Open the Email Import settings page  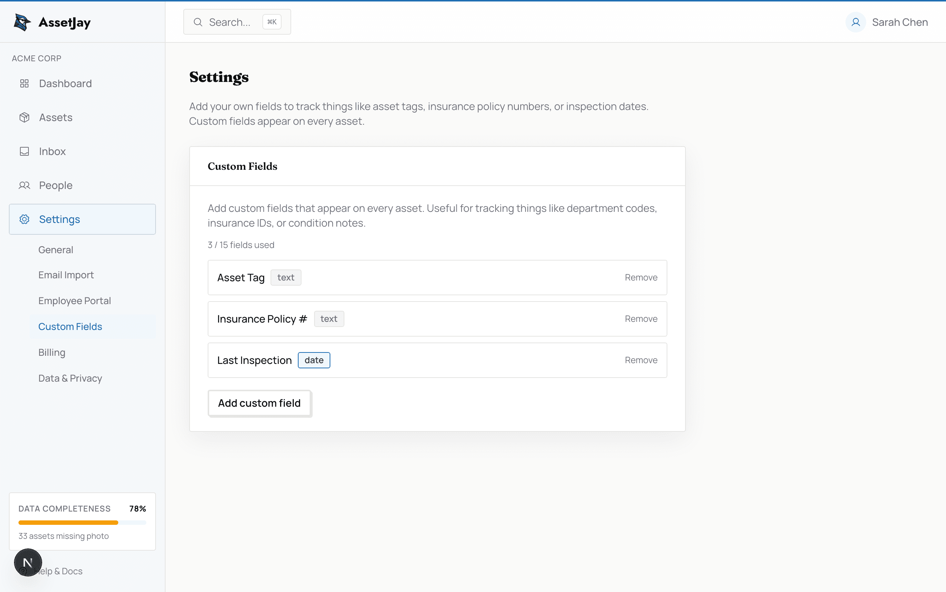pyautogui.click(x=66, y=275)
